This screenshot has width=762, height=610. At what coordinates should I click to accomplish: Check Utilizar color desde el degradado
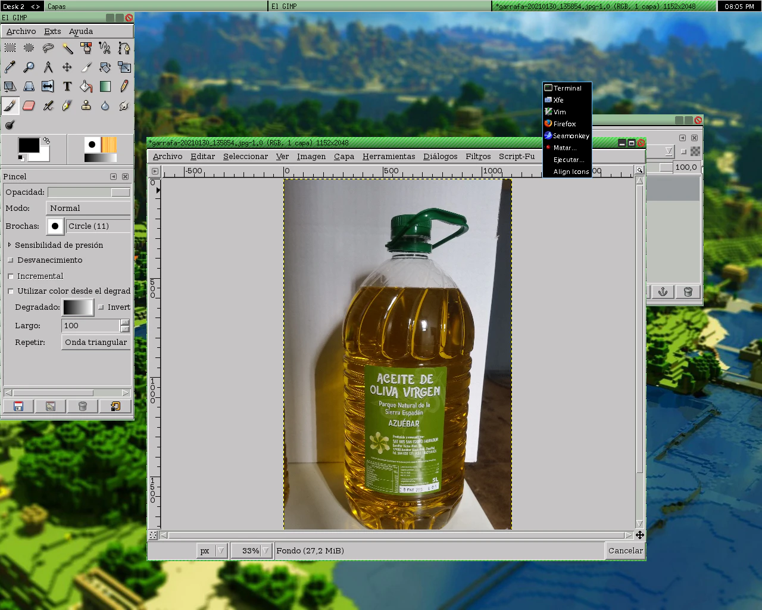pos(11,291)
